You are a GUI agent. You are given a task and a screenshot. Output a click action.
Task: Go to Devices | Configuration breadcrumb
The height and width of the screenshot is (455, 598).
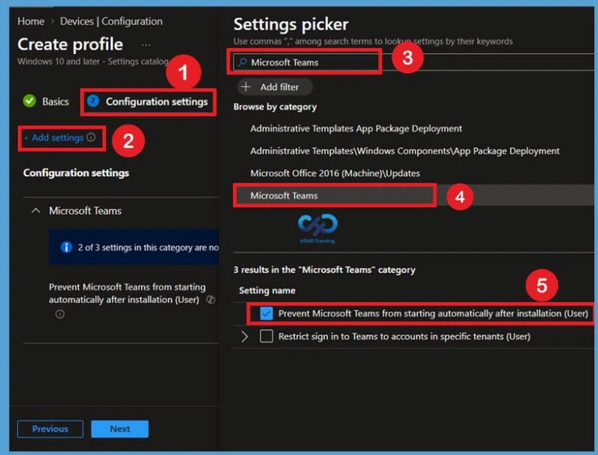coord(111,21)
